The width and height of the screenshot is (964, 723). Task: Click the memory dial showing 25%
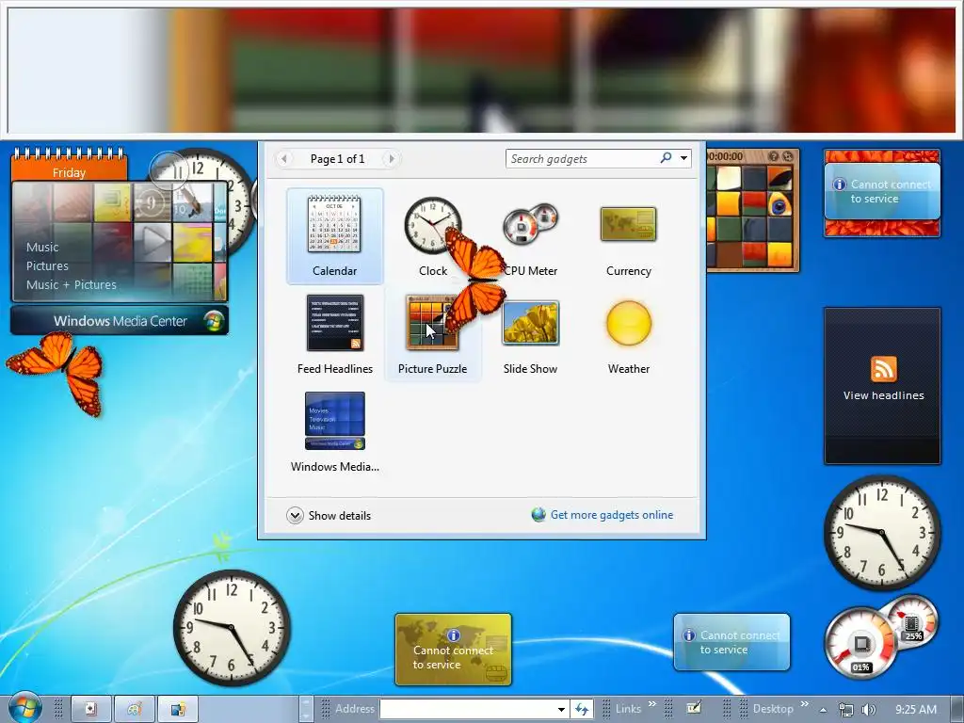click(911, 621)
